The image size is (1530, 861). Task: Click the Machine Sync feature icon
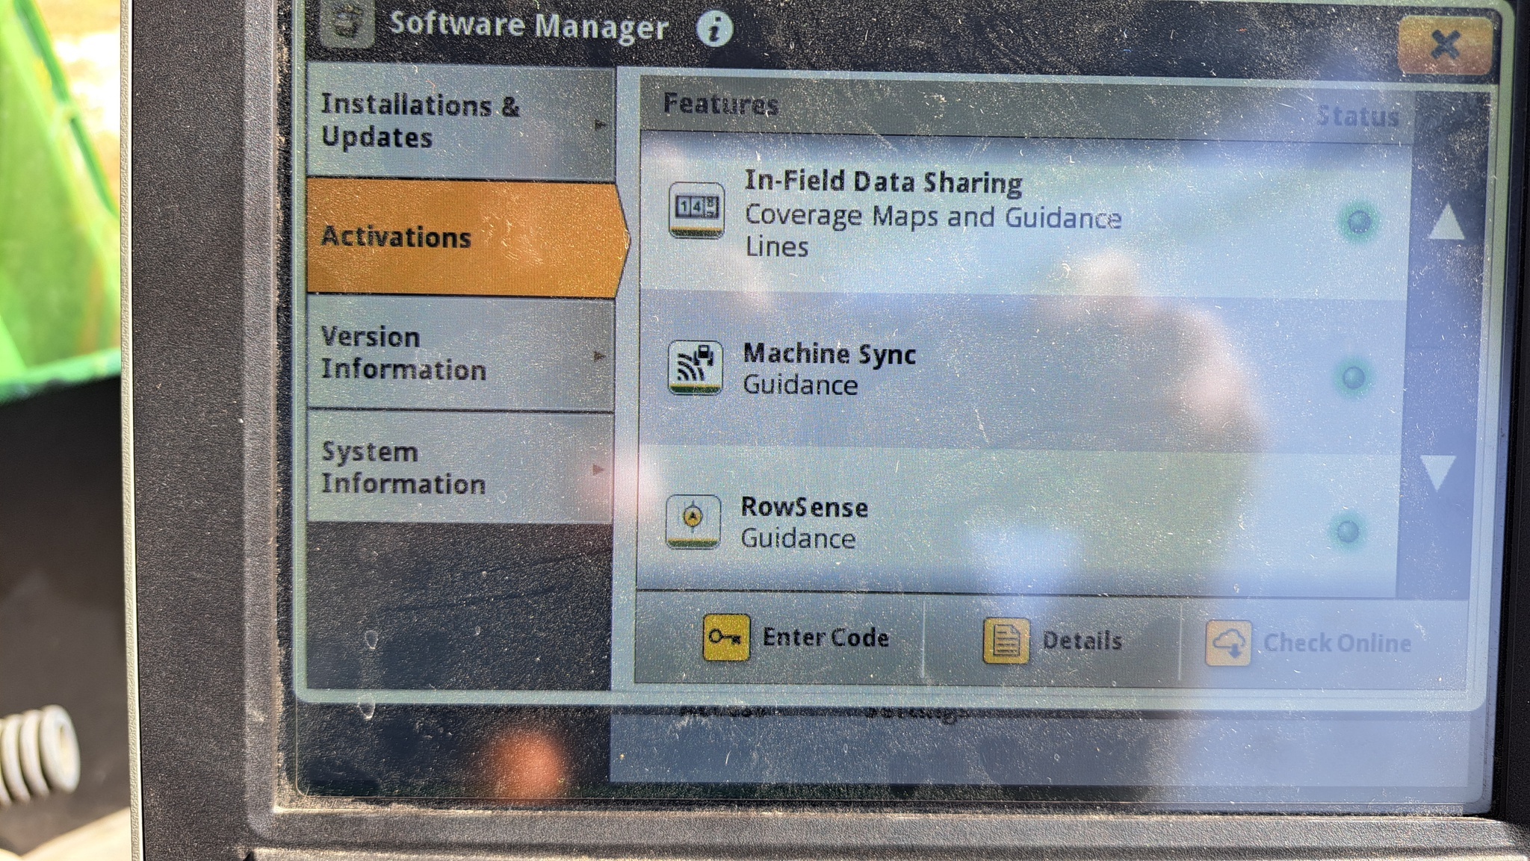click(695, 367)
